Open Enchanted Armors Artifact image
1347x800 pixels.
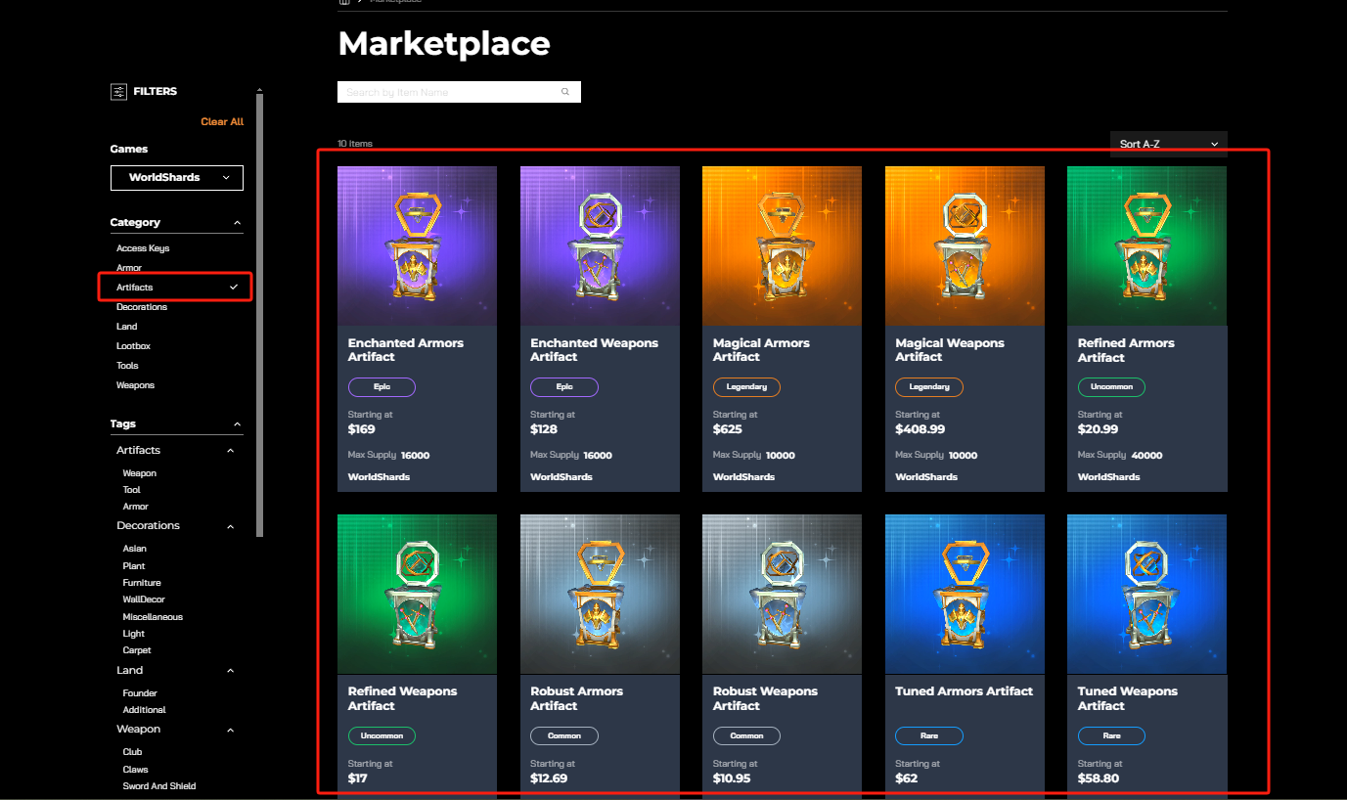click(417, 245)
